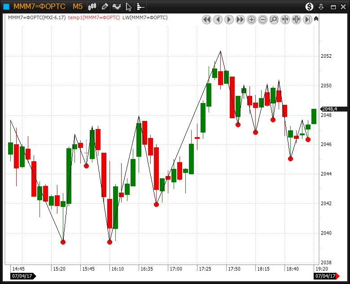Zoom out with the minus button

pyautogui.click(x=262, y=20)
